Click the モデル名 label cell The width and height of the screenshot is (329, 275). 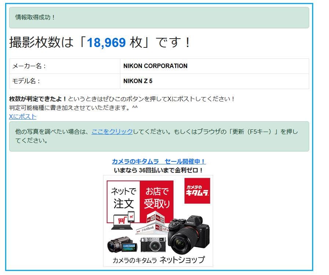click(26, 81)
